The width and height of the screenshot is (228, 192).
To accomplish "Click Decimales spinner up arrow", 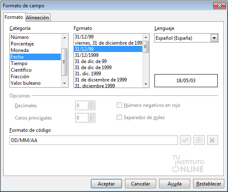I will point(91,104).
